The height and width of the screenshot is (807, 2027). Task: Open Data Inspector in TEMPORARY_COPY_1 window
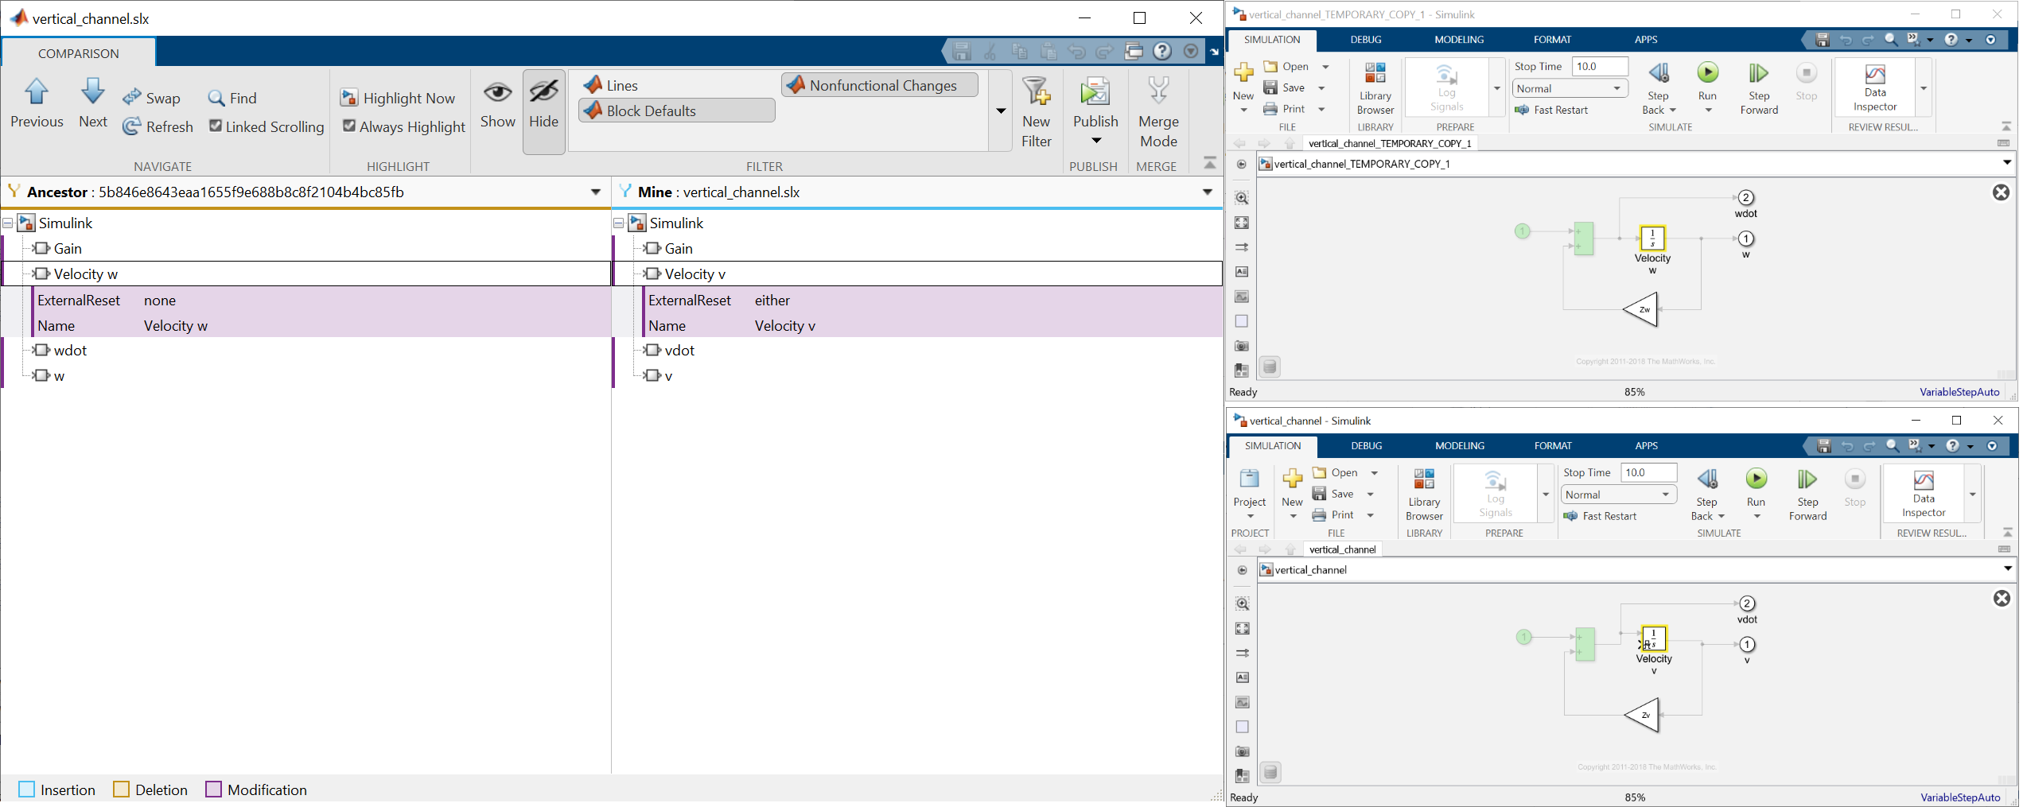click(1875, 87)
